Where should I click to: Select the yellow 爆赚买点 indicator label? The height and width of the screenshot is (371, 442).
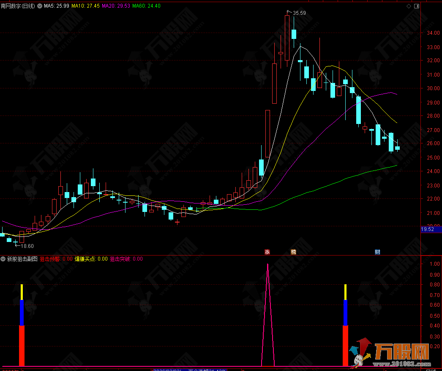pos(91,259)
